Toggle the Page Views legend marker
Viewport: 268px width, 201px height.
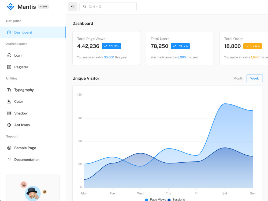(147, 200)
